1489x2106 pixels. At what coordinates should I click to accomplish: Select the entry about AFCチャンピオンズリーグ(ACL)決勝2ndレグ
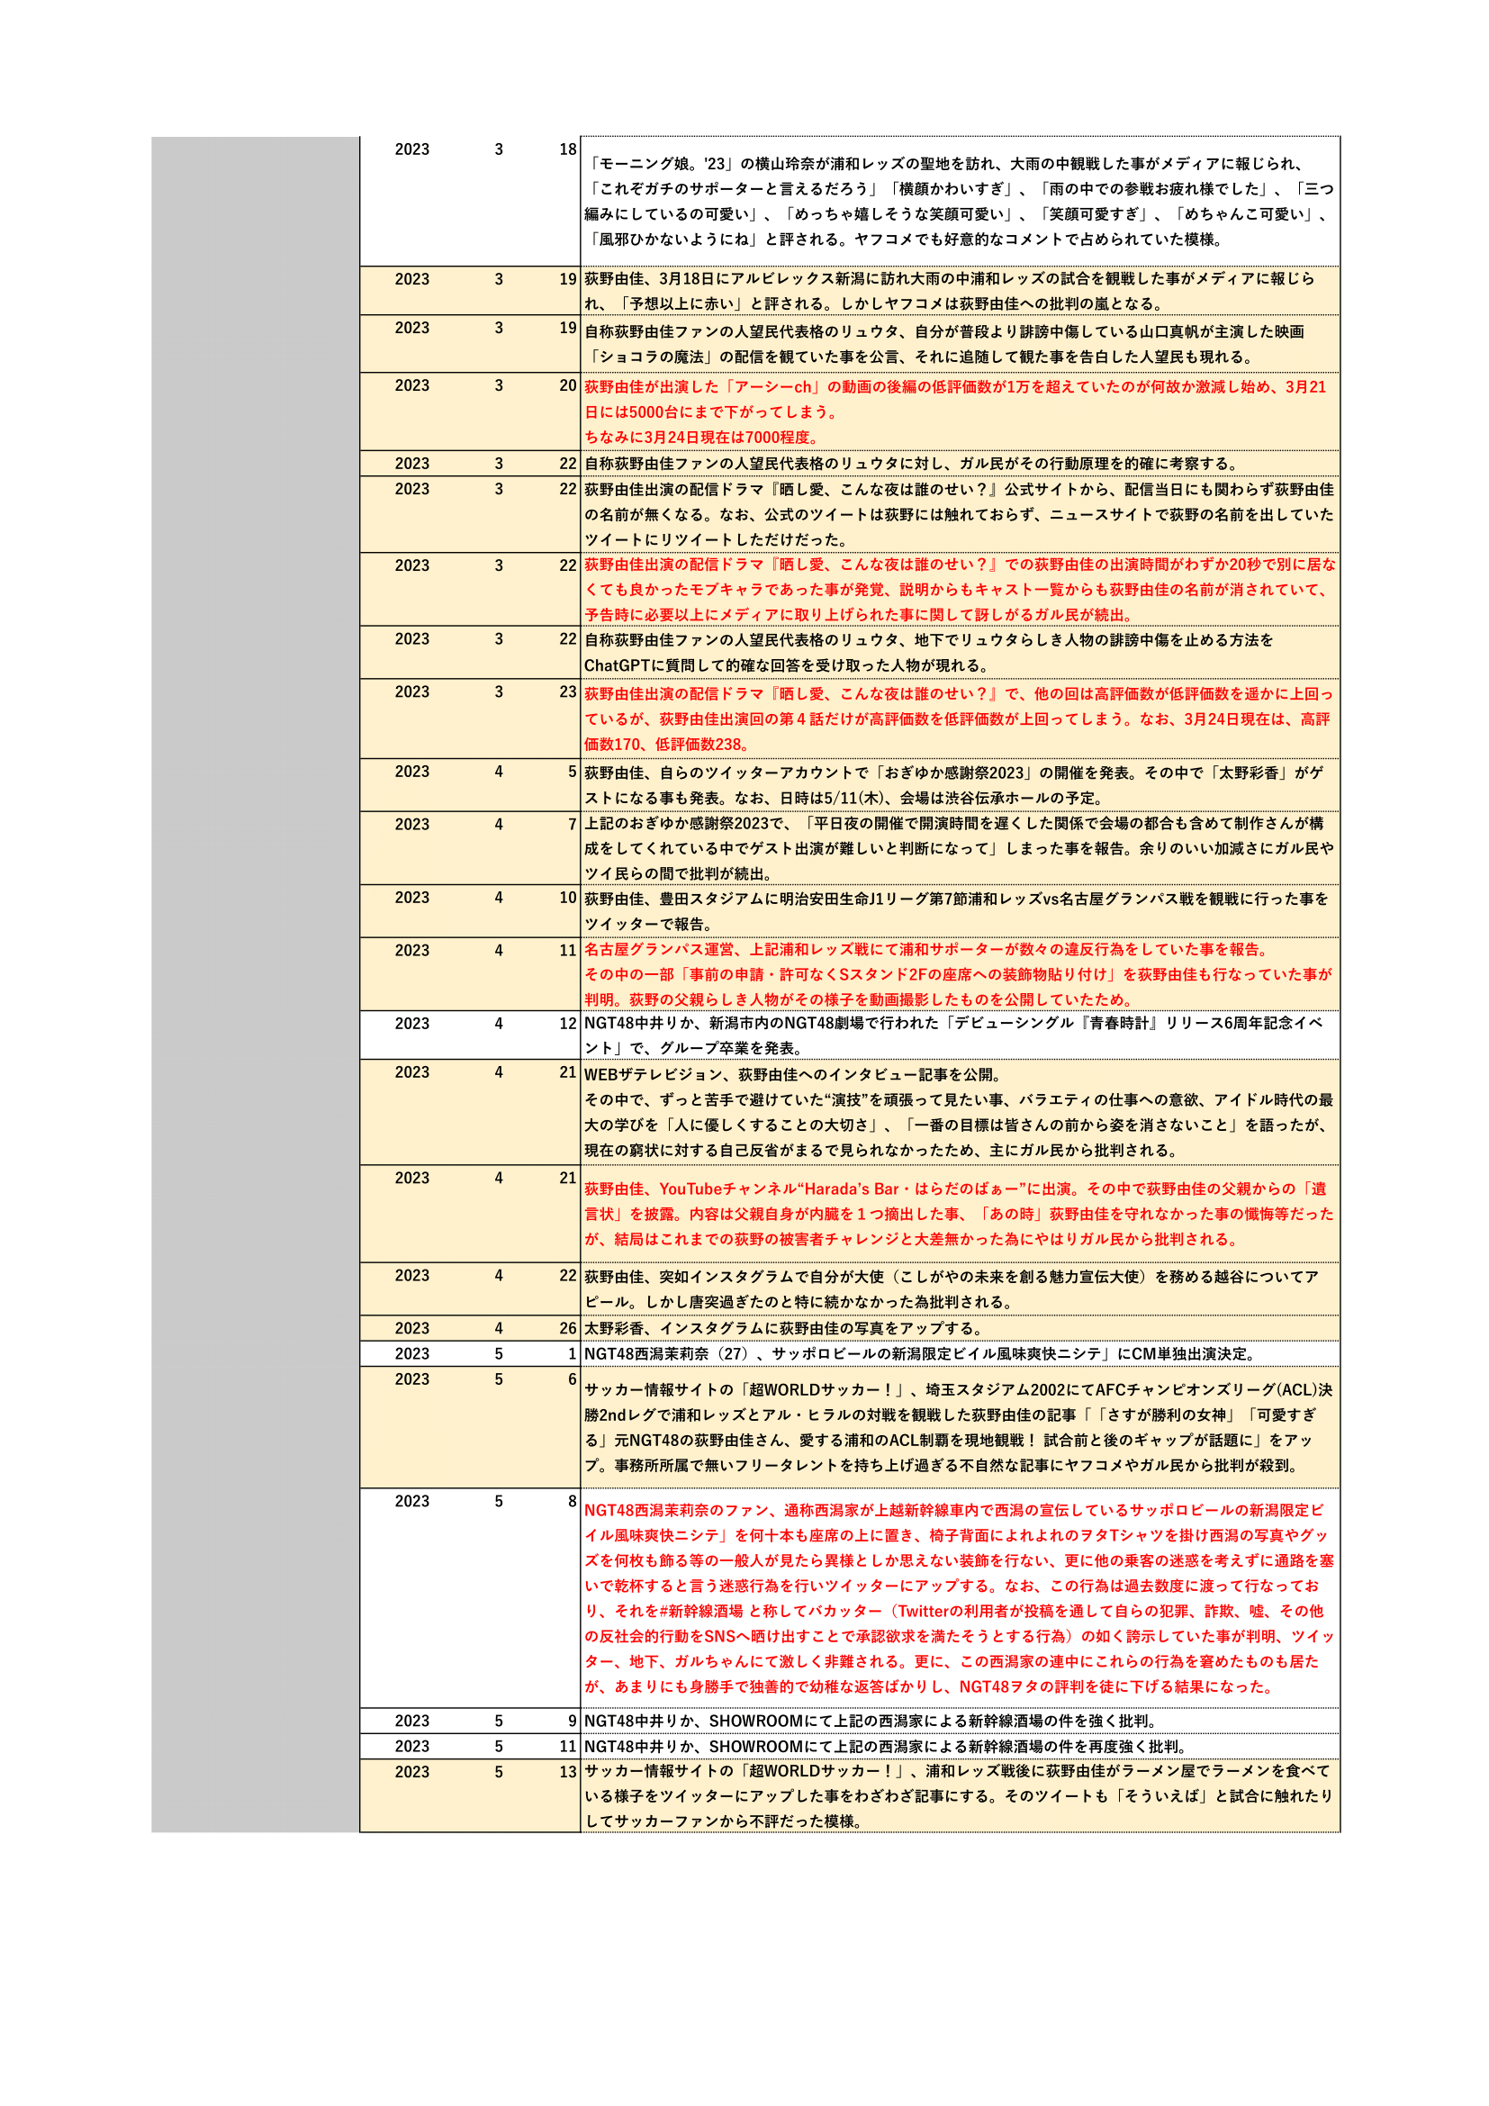tap(960, 1428)
